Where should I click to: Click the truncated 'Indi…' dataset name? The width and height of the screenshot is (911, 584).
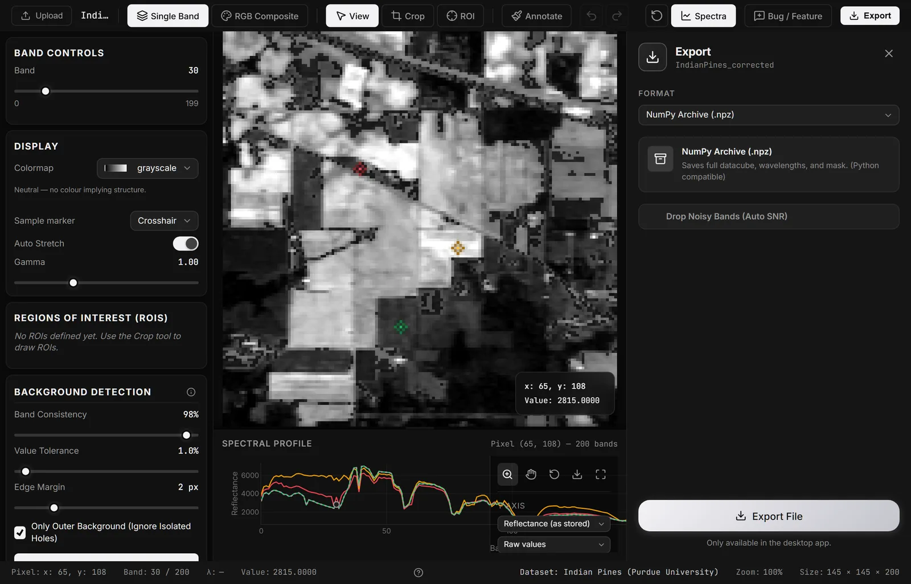coord(95,15)
